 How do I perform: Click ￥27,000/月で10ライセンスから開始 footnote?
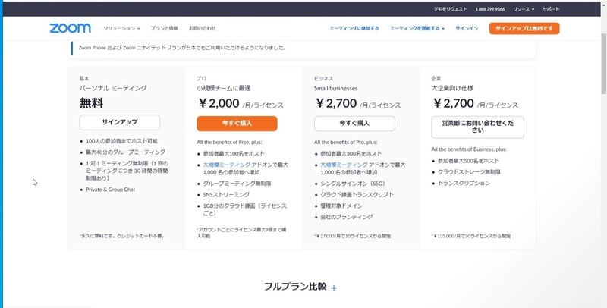[353, 236]
